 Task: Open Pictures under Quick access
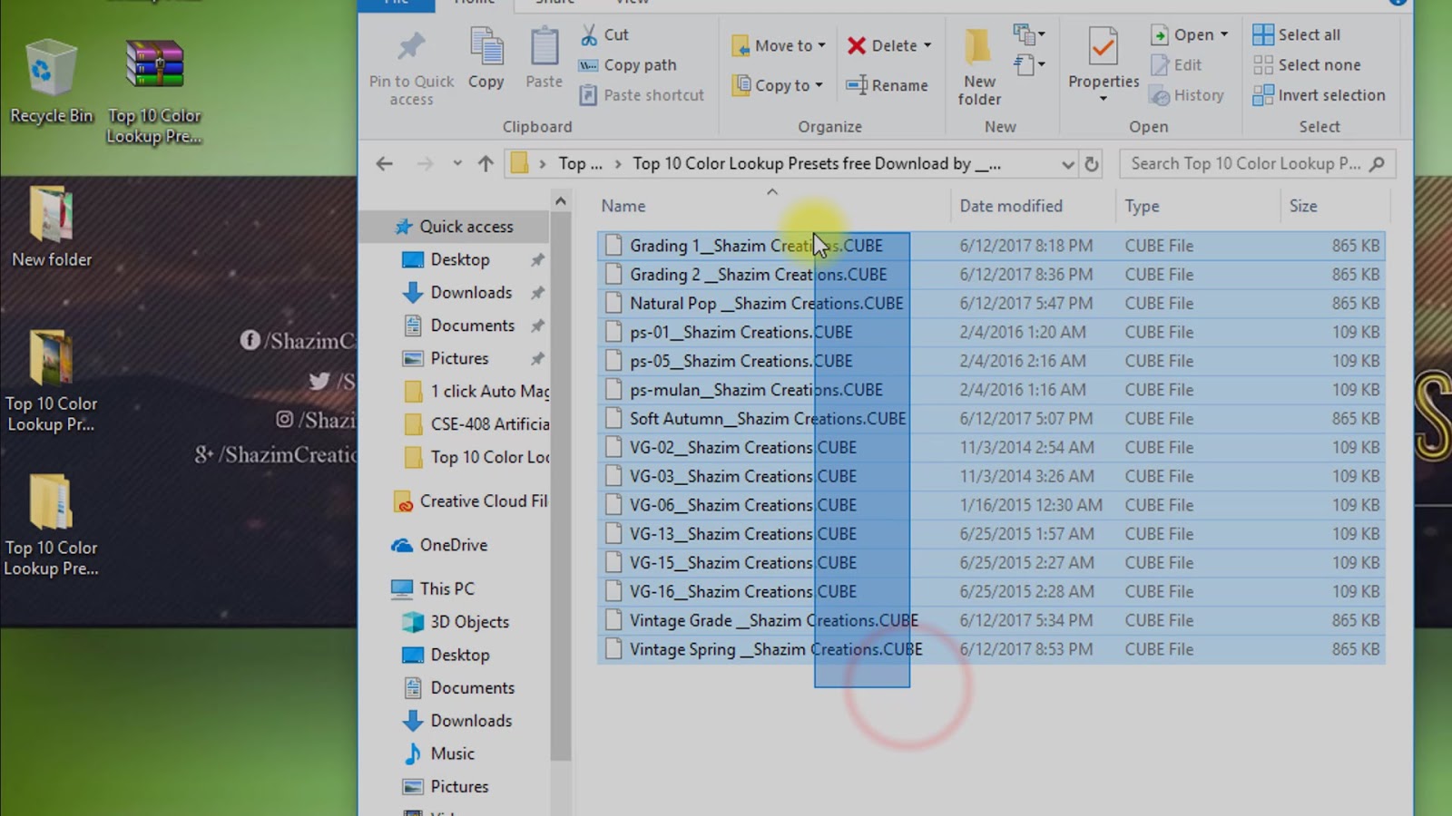pyautogui.click(x=459, y=358)
